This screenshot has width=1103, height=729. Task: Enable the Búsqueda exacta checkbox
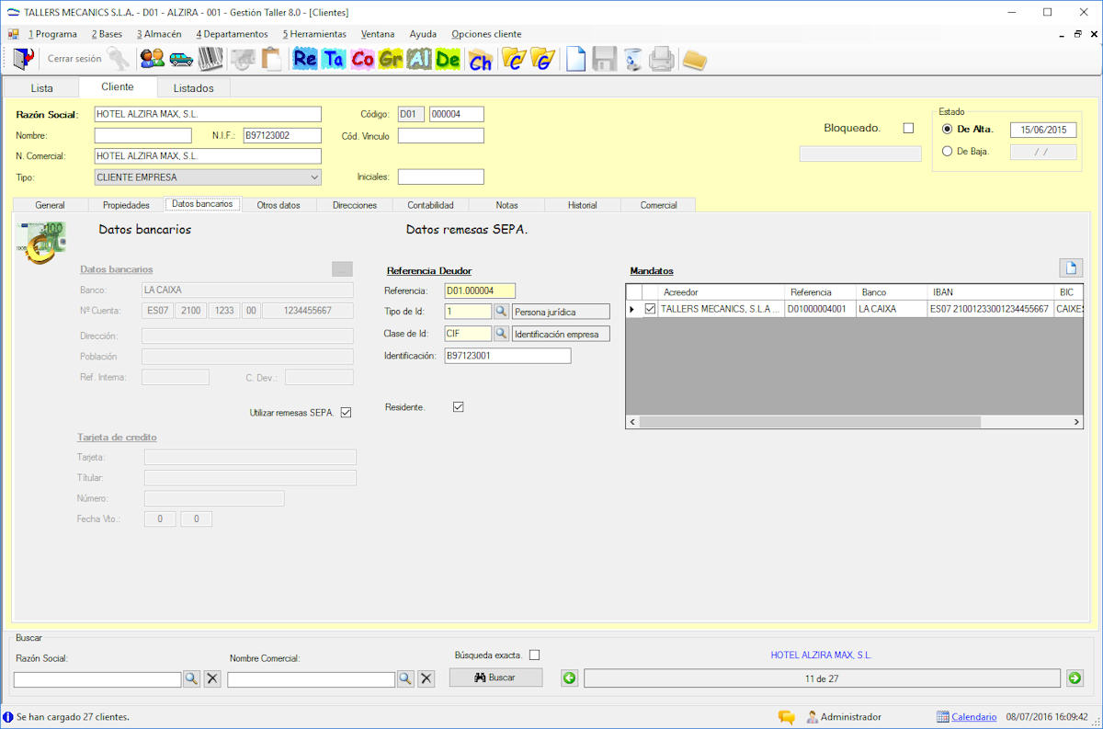tap(535, 655)
